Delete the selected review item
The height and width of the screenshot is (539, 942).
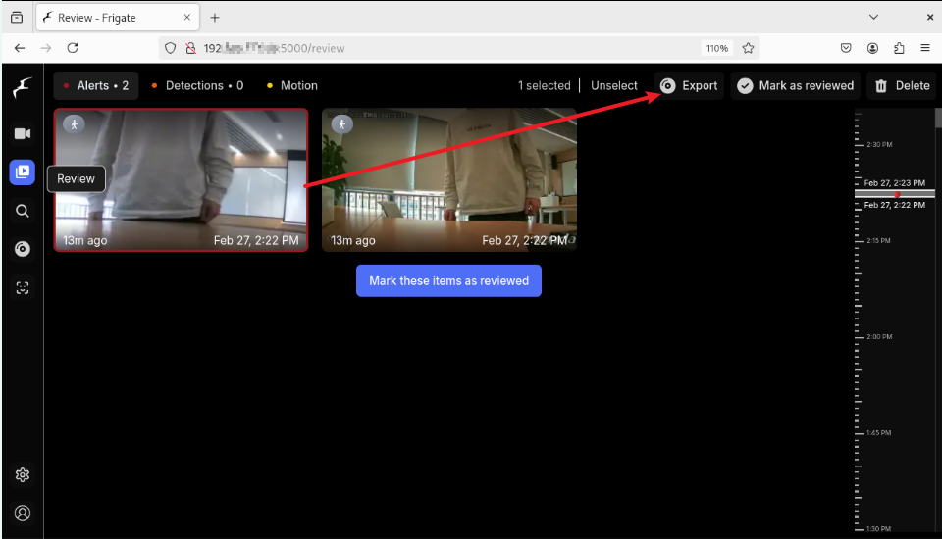pos(901,86)
